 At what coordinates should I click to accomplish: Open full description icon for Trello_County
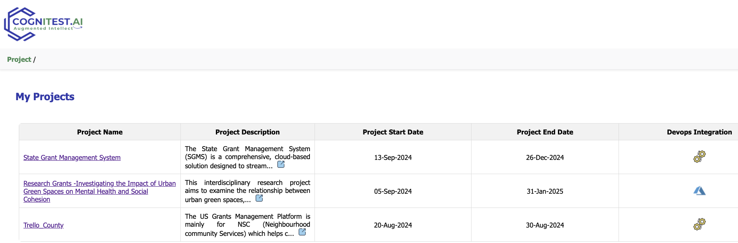302,232
